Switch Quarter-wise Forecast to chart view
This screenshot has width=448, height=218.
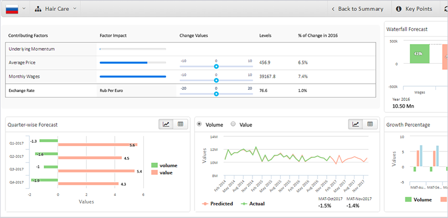pyautogui.click(x=166, y=125)
